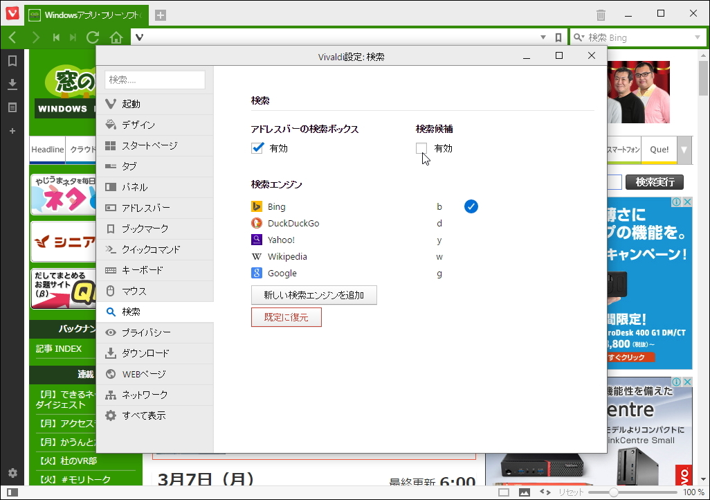
Task: Click the settings search input field
Action: click(x=154, y=80)
